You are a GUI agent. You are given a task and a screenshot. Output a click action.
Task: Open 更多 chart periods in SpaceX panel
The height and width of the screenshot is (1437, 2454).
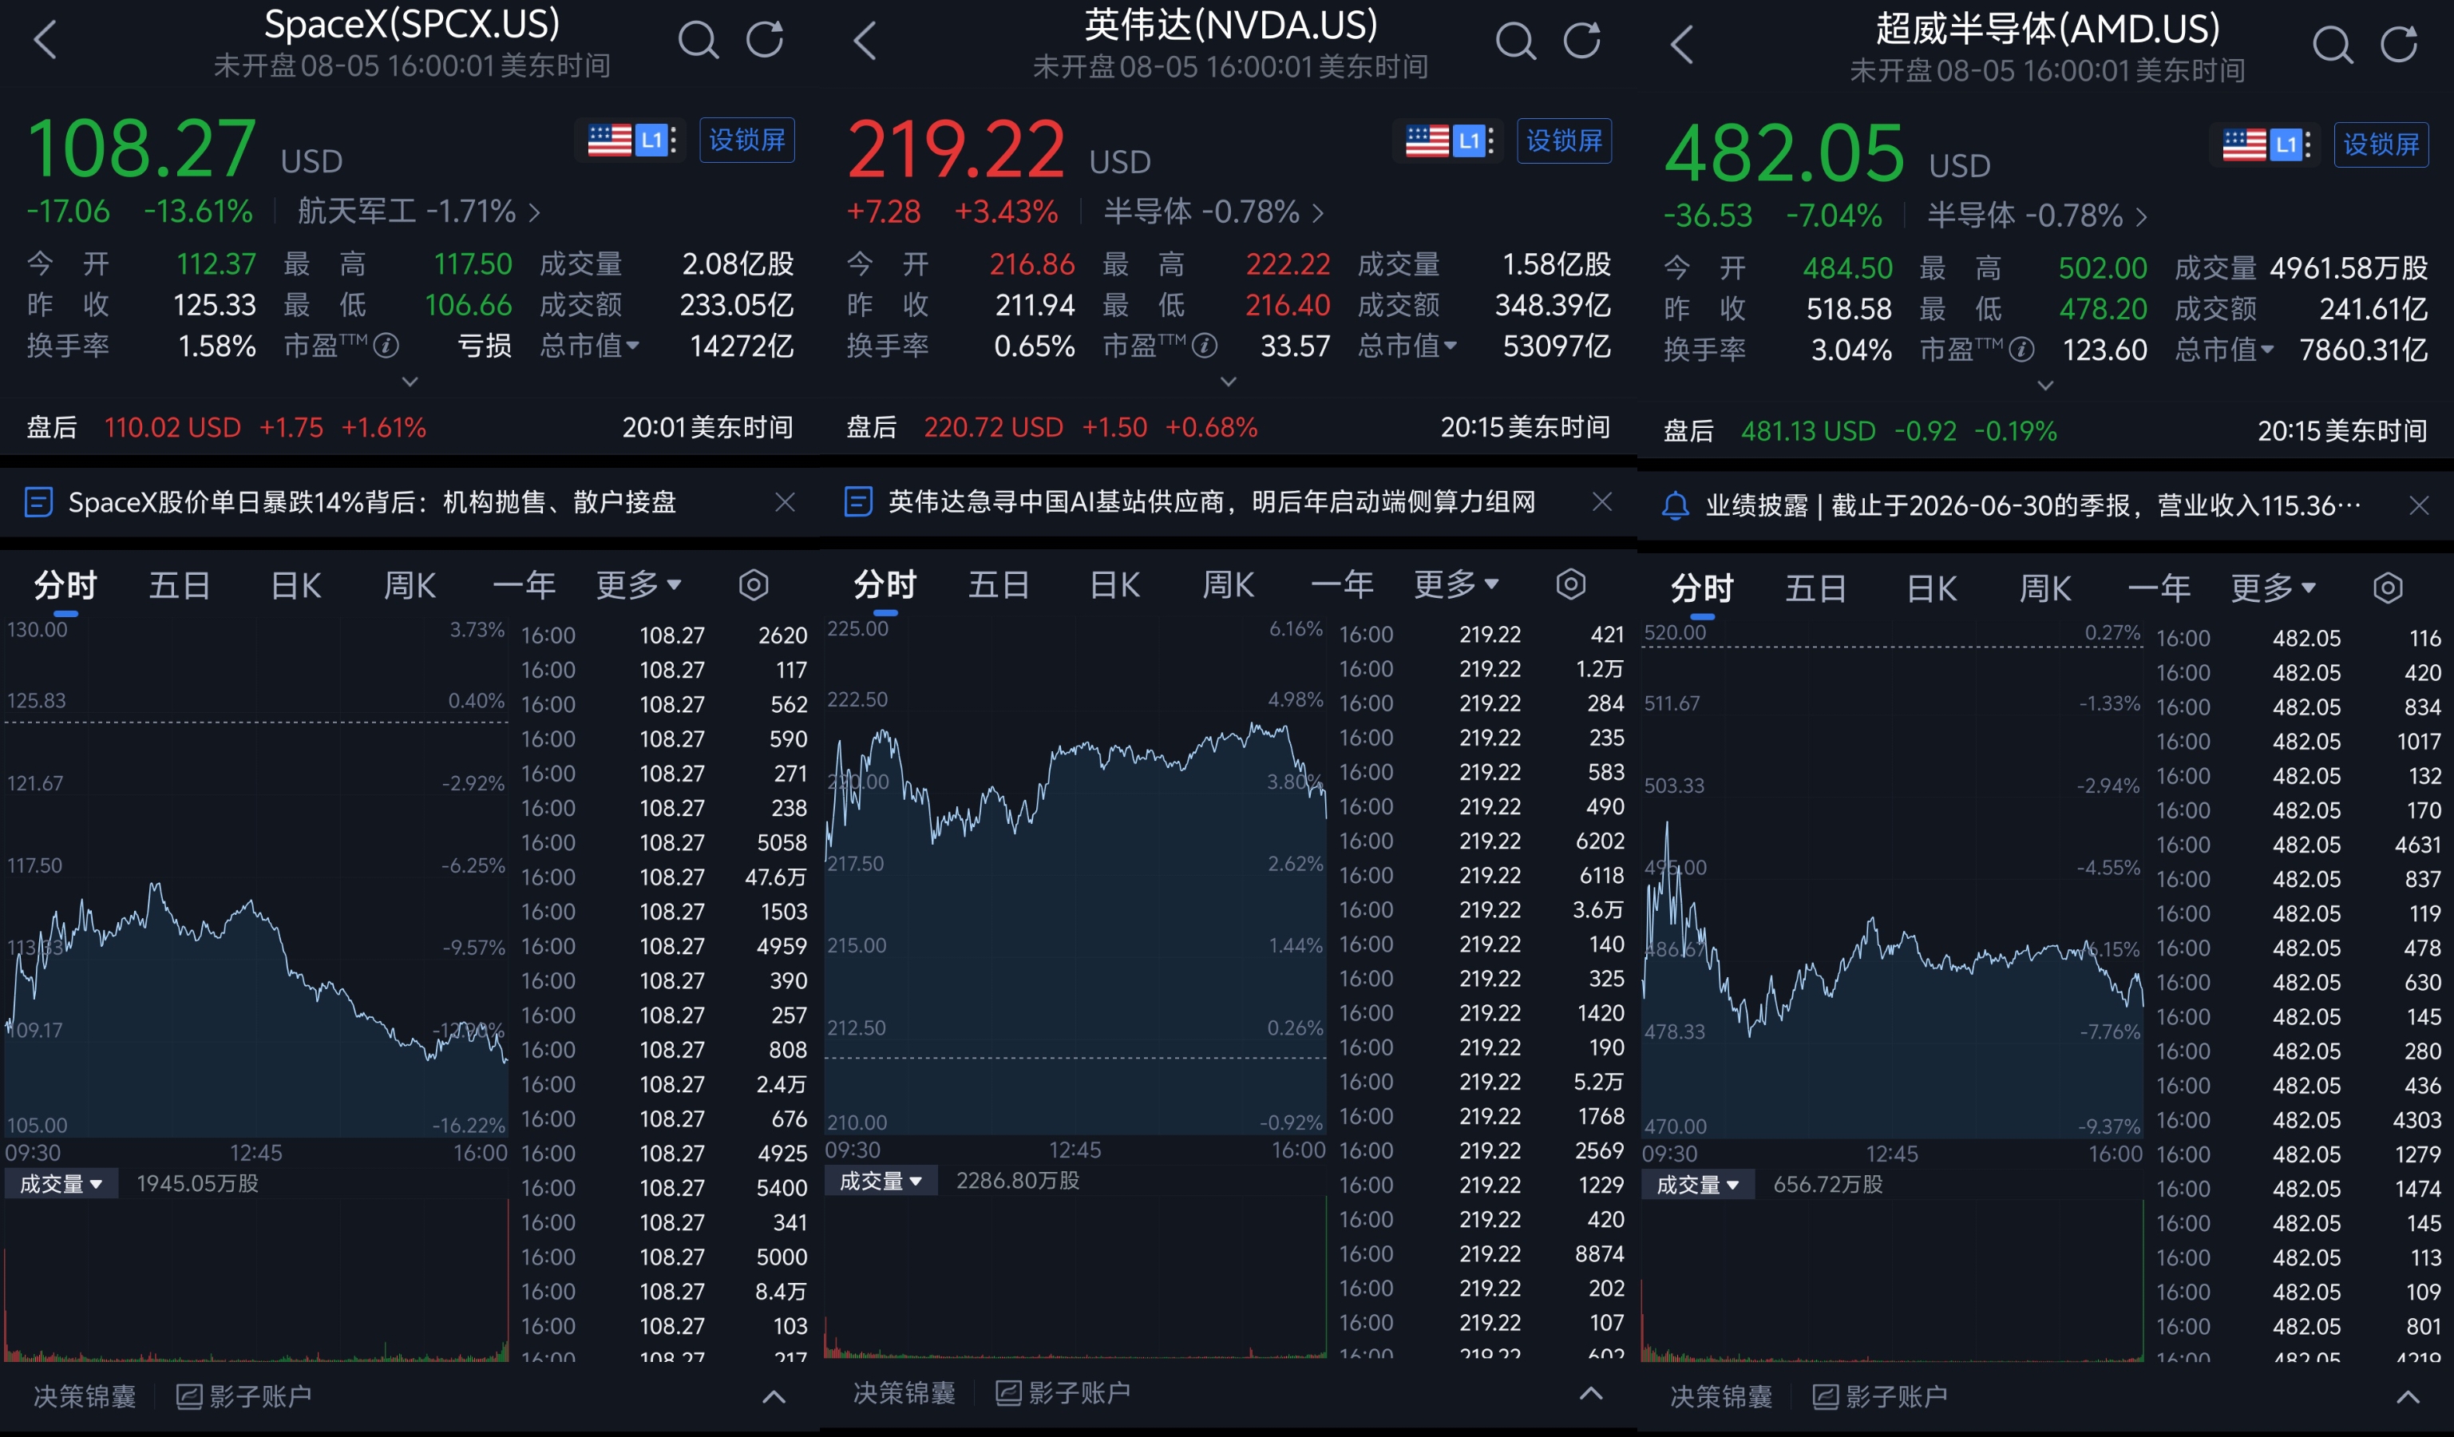pos(639,585)
